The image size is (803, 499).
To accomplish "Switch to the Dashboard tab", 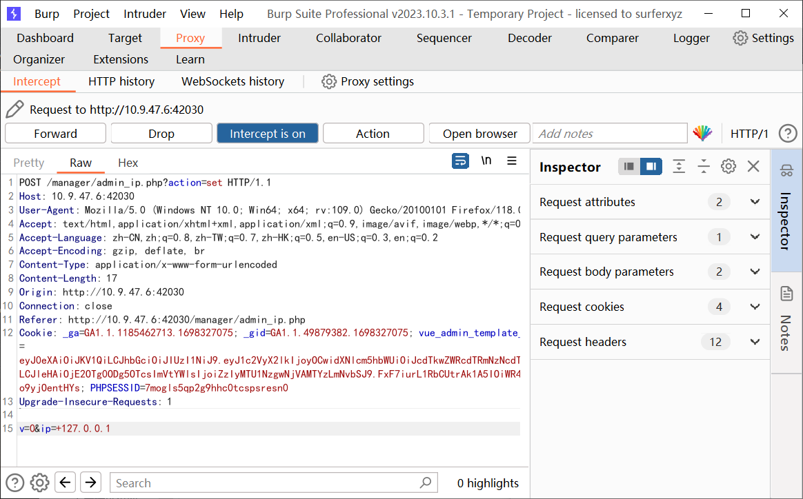I will (45, 38).
